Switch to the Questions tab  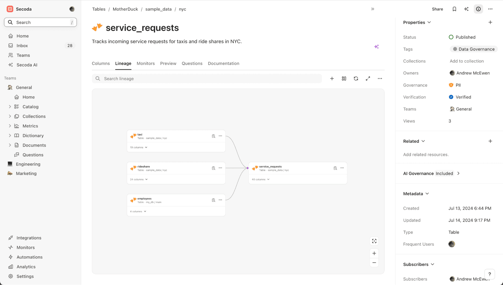[192, 64]
